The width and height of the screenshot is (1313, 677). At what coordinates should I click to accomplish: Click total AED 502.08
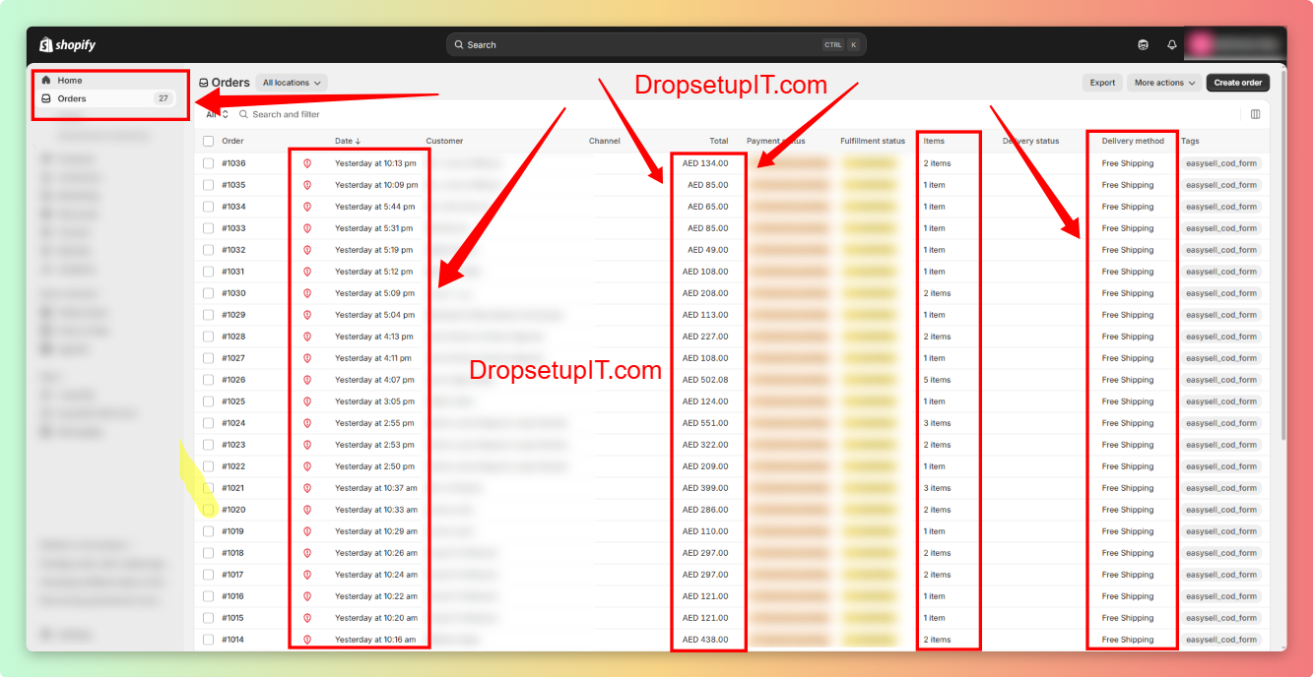pos(705,380)
